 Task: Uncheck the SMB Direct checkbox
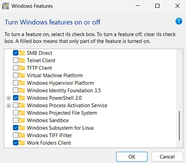coord(16,53)
